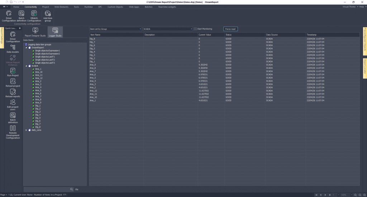Select the Ana_10 row in the table
The height and width of the screenshot is (197, 367).
coord(224,97)
